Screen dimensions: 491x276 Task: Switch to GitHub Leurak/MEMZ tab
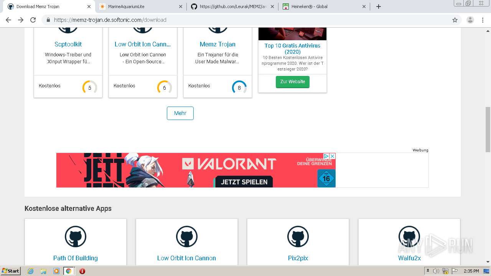tap(232, 7)
